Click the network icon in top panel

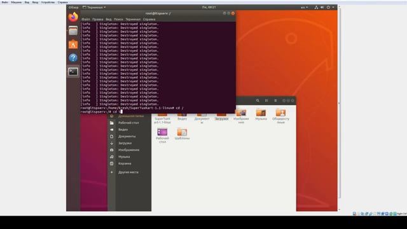pyautogui.click(x=316, y=7)
